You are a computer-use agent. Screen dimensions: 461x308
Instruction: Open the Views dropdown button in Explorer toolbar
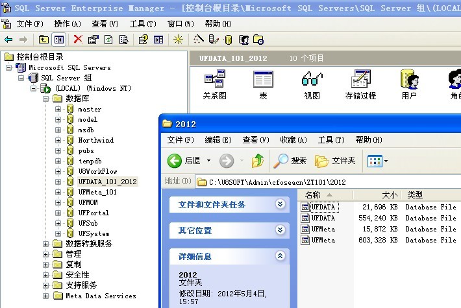pos(377,161)
